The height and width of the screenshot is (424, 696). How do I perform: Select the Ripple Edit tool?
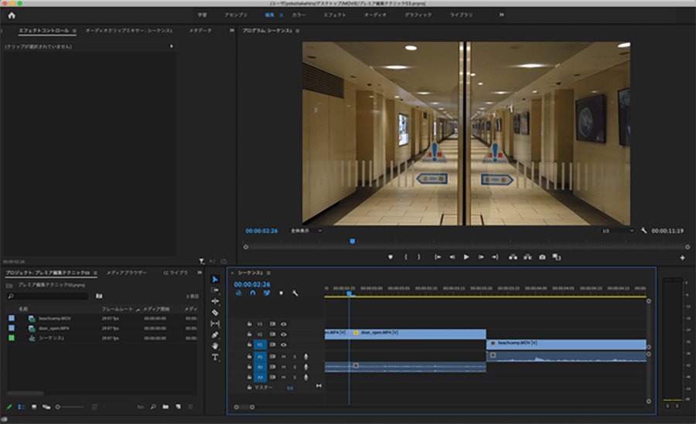pos(215,301)
